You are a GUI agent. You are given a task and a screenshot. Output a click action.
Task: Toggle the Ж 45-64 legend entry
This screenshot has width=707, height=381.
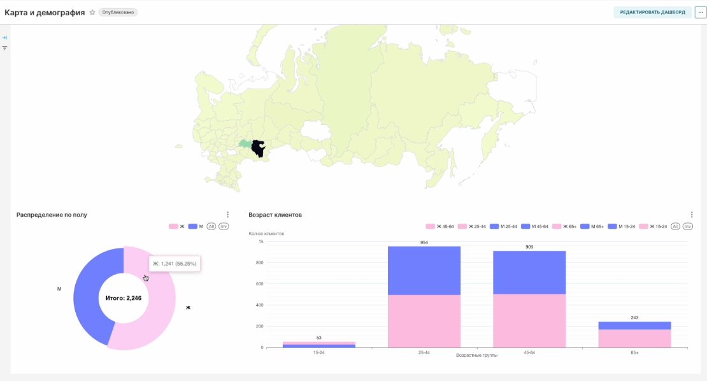point(439,226)
